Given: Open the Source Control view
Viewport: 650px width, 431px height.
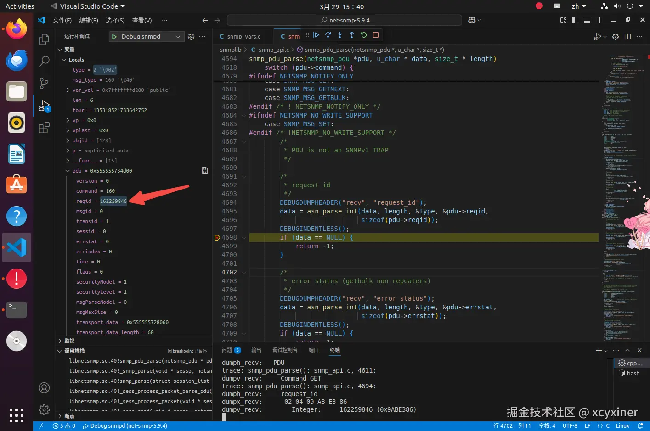Looking at the screenshot, I should click(x=44, y=83).
